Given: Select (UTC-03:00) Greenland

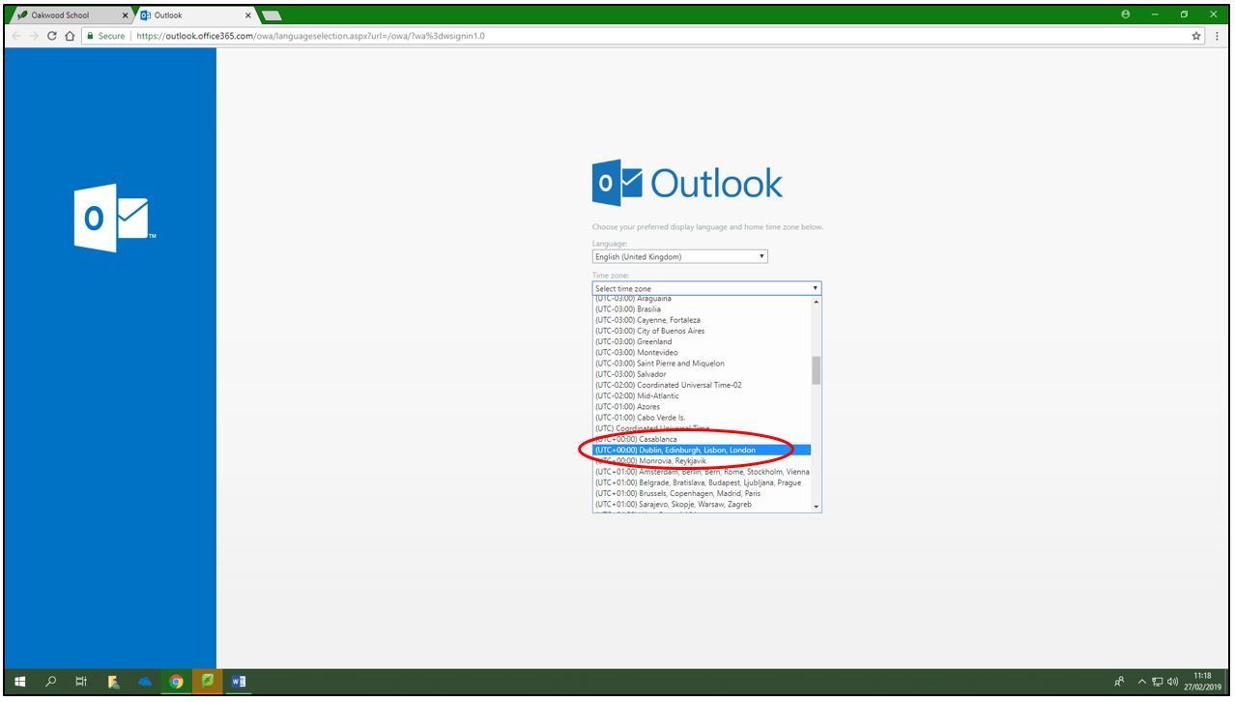Looking at the screenshot, I should click(x=702, y=341).
